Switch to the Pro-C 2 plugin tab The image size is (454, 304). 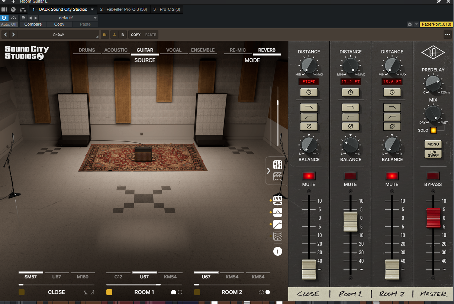pyautogui.click(x=167, y=9)
